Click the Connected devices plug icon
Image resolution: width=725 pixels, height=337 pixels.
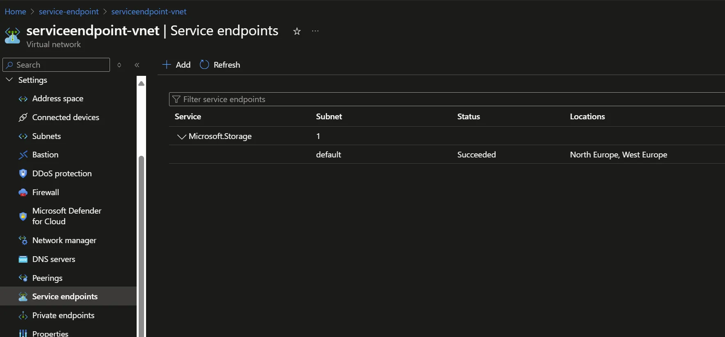pos(23,118)
